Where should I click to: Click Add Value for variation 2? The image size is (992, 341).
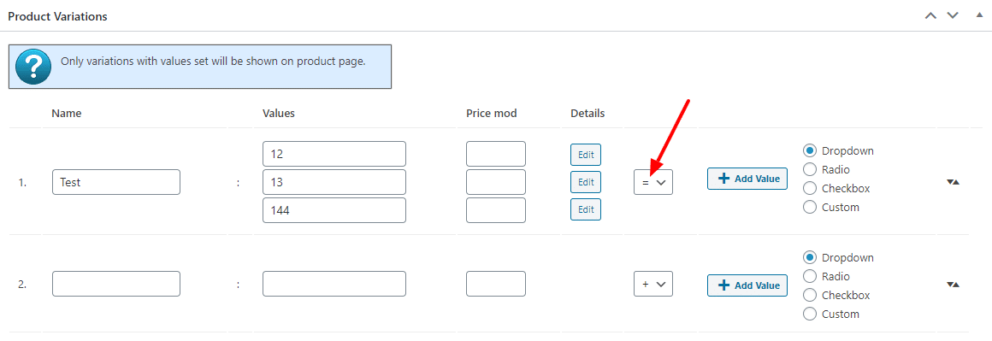pos(747,285)
